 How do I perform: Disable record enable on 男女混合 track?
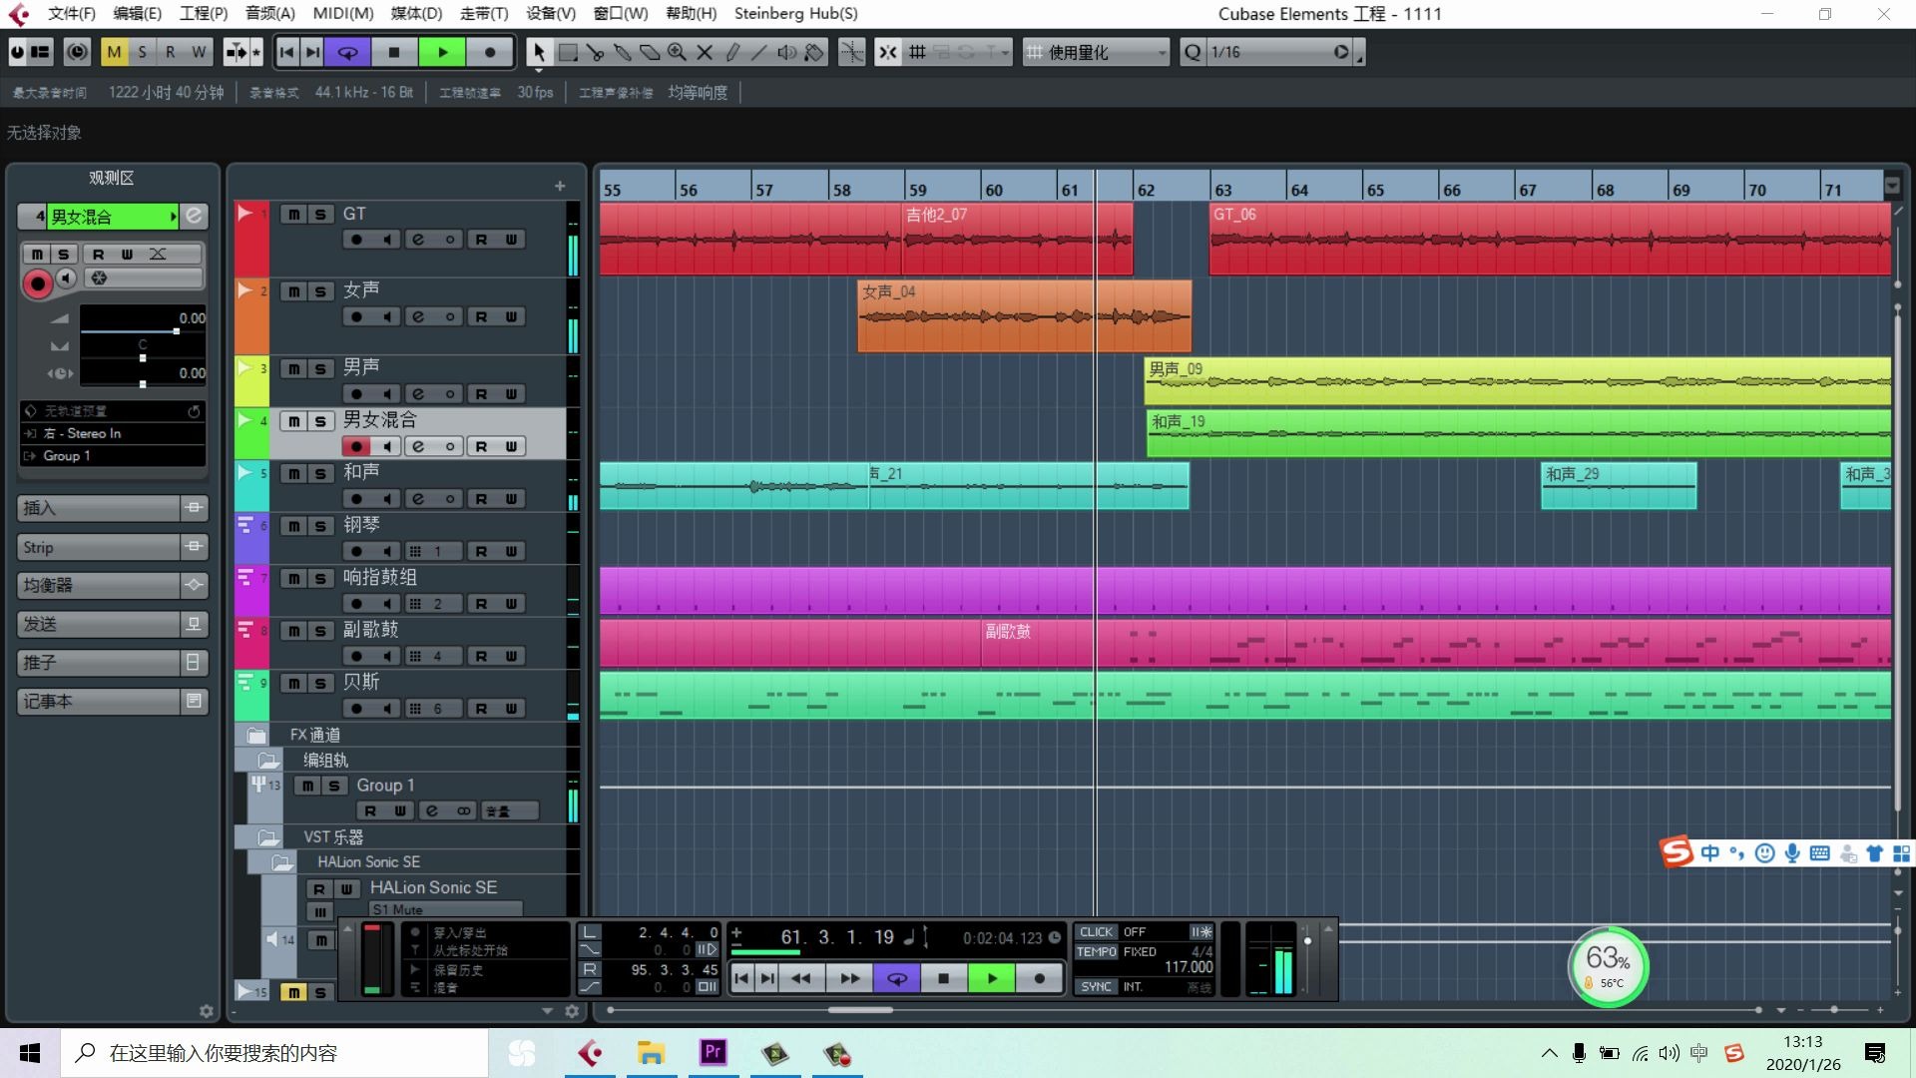coord(356,446)
